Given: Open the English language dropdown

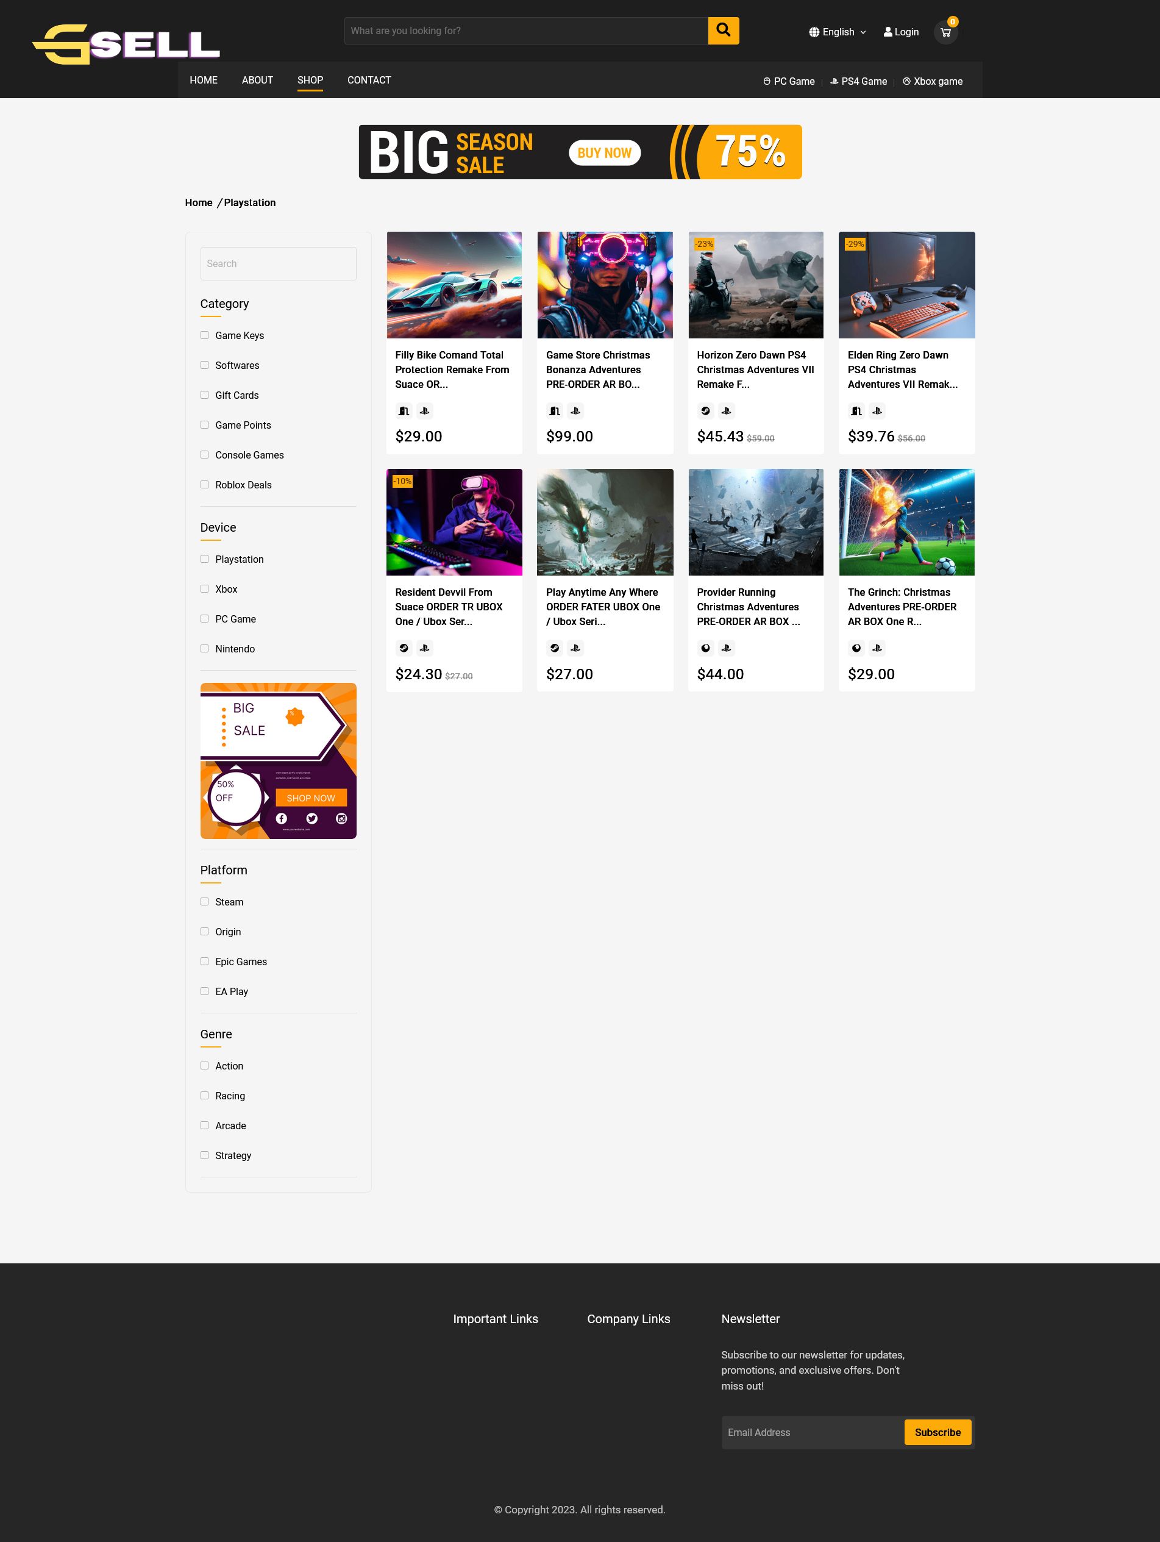Looking at the screenshot, I should [837, 32].
